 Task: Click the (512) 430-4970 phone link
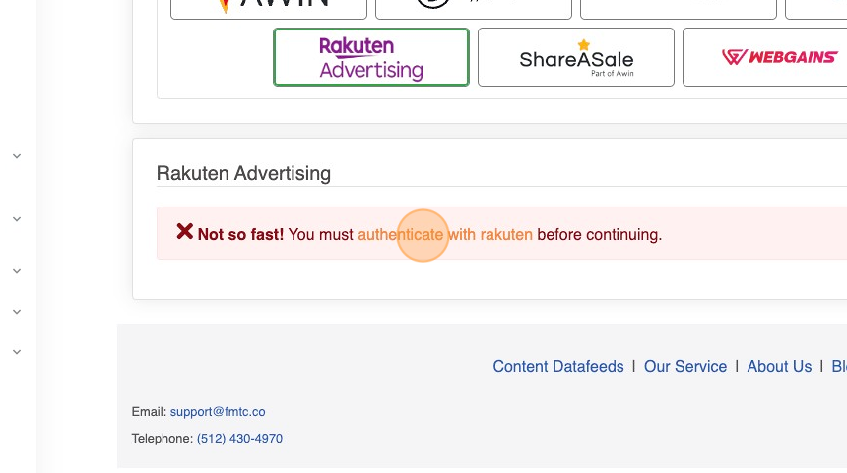(239, 439)
